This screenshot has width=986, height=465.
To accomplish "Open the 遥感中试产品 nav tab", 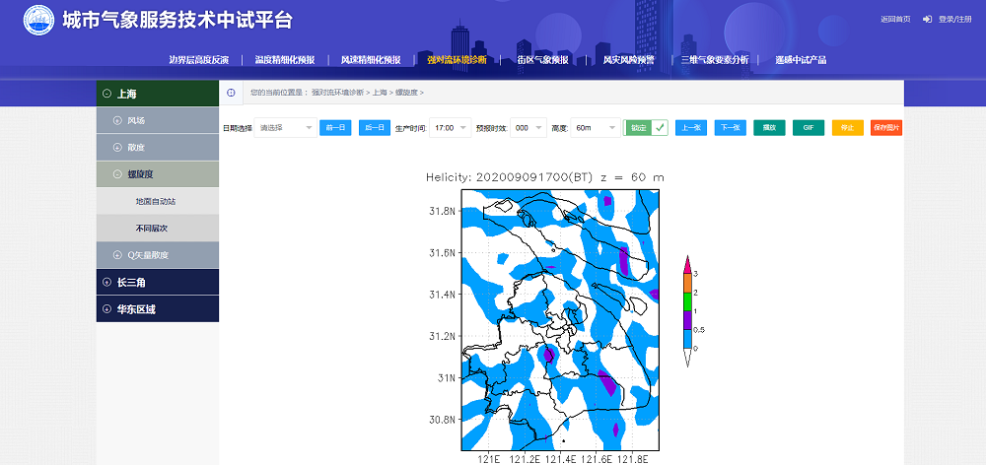I will [x=801, y=60].
